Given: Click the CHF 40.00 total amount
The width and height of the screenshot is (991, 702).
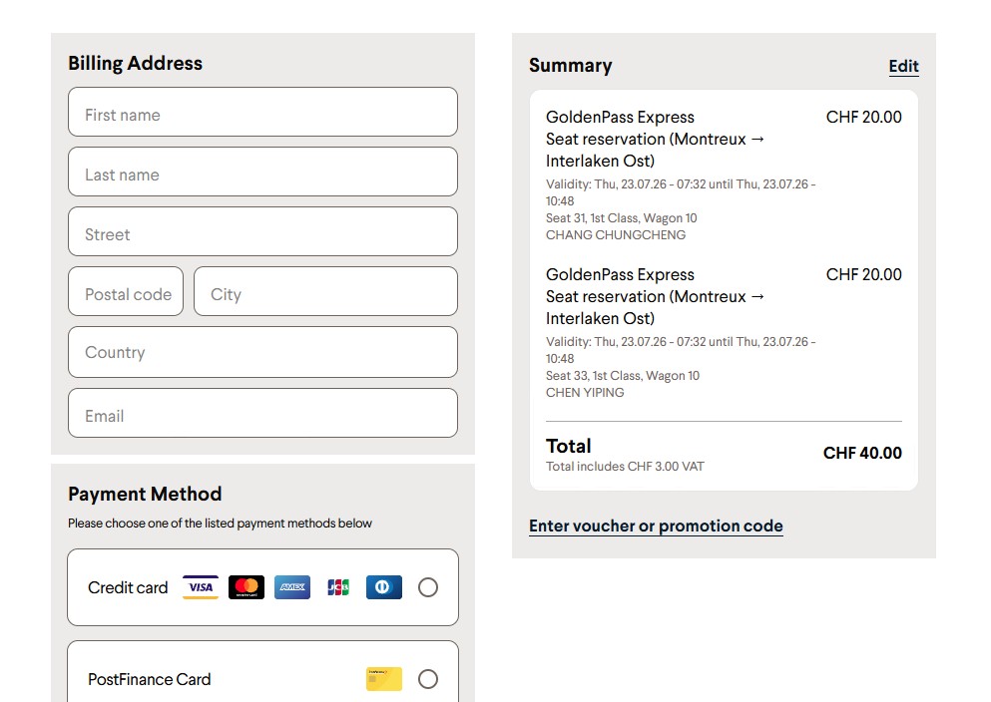Looking at the screenshot, I should (862, 454).
